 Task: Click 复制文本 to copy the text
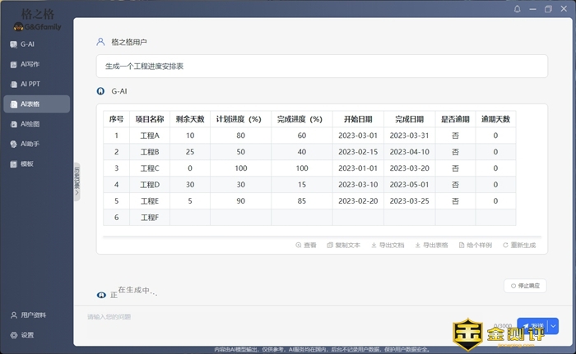coord(343,245)
